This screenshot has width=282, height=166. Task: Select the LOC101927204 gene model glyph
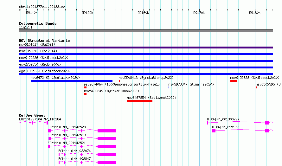point(33,123)
